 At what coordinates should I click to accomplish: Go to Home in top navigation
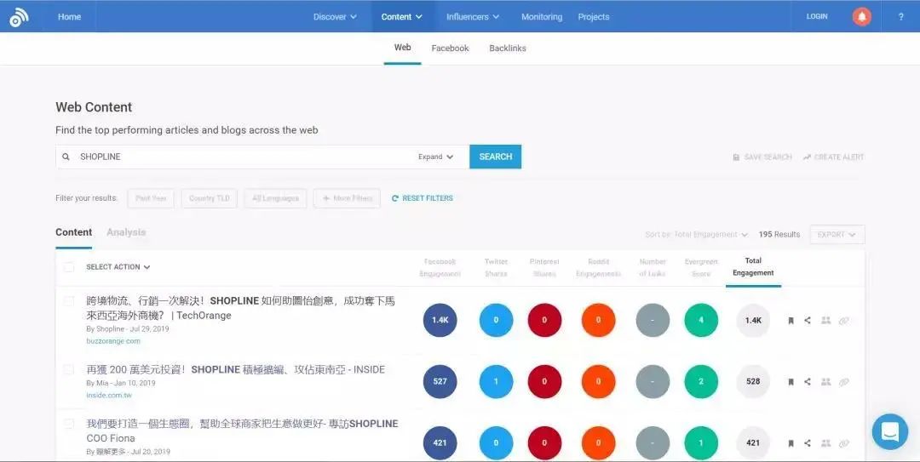[69, 16]
